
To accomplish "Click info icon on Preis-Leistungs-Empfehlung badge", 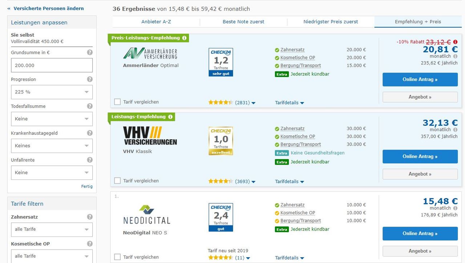I will (x=184, y=38).
